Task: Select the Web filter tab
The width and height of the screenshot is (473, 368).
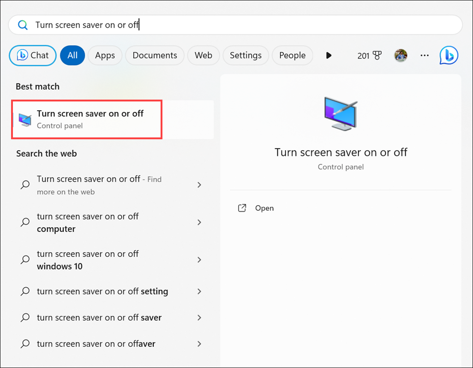Action: [203, 55]
